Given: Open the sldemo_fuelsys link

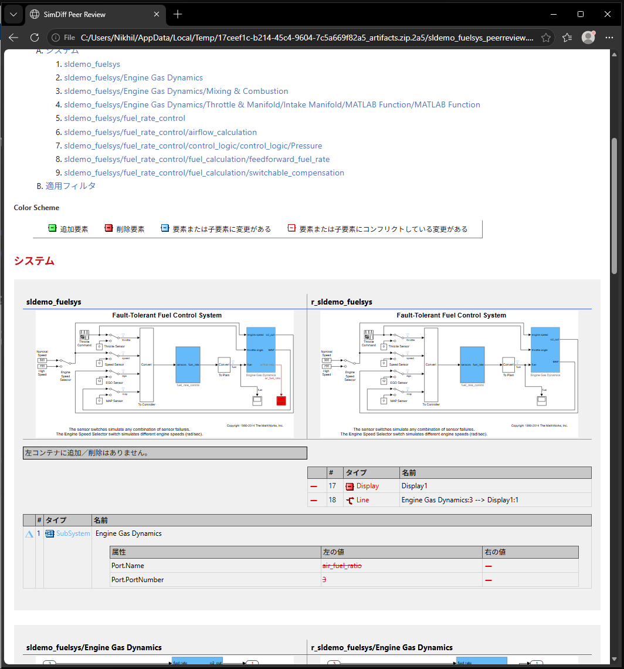Looking at the screenshot, I should (x=92, y=64).
